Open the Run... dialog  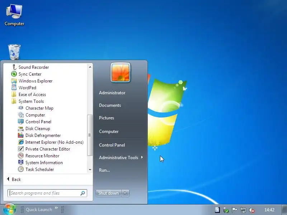104,170
